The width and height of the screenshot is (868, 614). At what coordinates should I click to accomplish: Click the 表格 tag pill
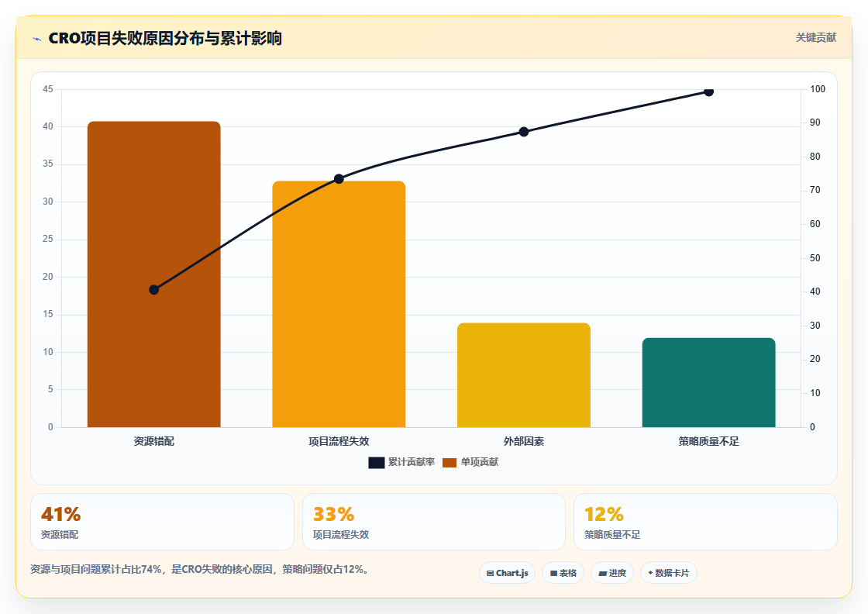[563, 573]
